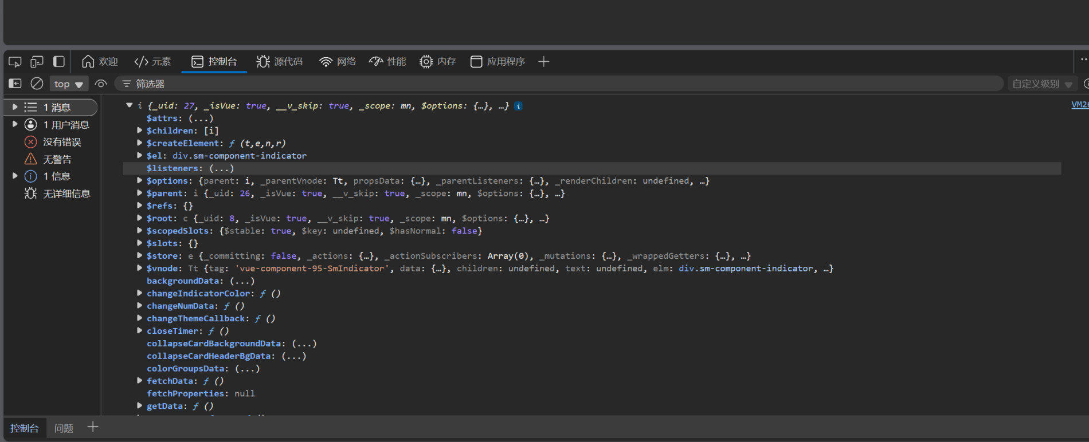
Task: Click the live expression eye icon
Action: coord(101,84)
